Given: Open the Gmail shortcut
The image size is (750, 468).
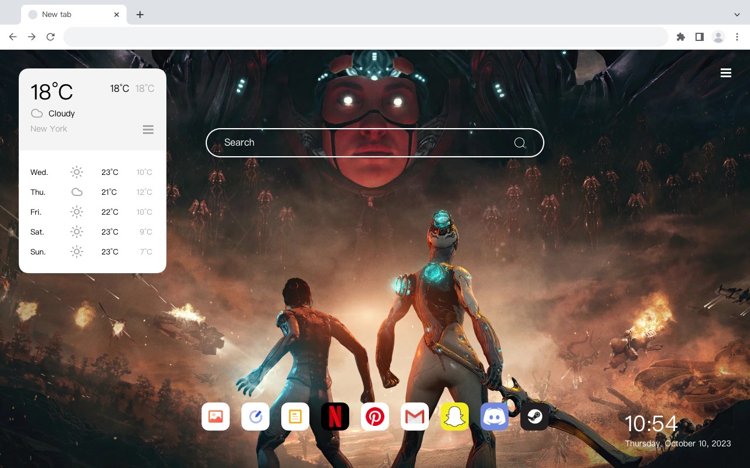Looking at the screenshot, I should [415, 417].
